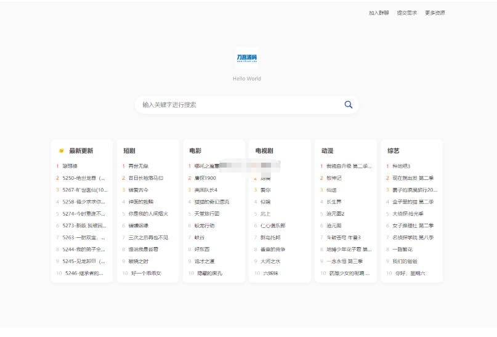497x337 pixels.
Task: Open anime 仙逆
Action: (331, 190)
